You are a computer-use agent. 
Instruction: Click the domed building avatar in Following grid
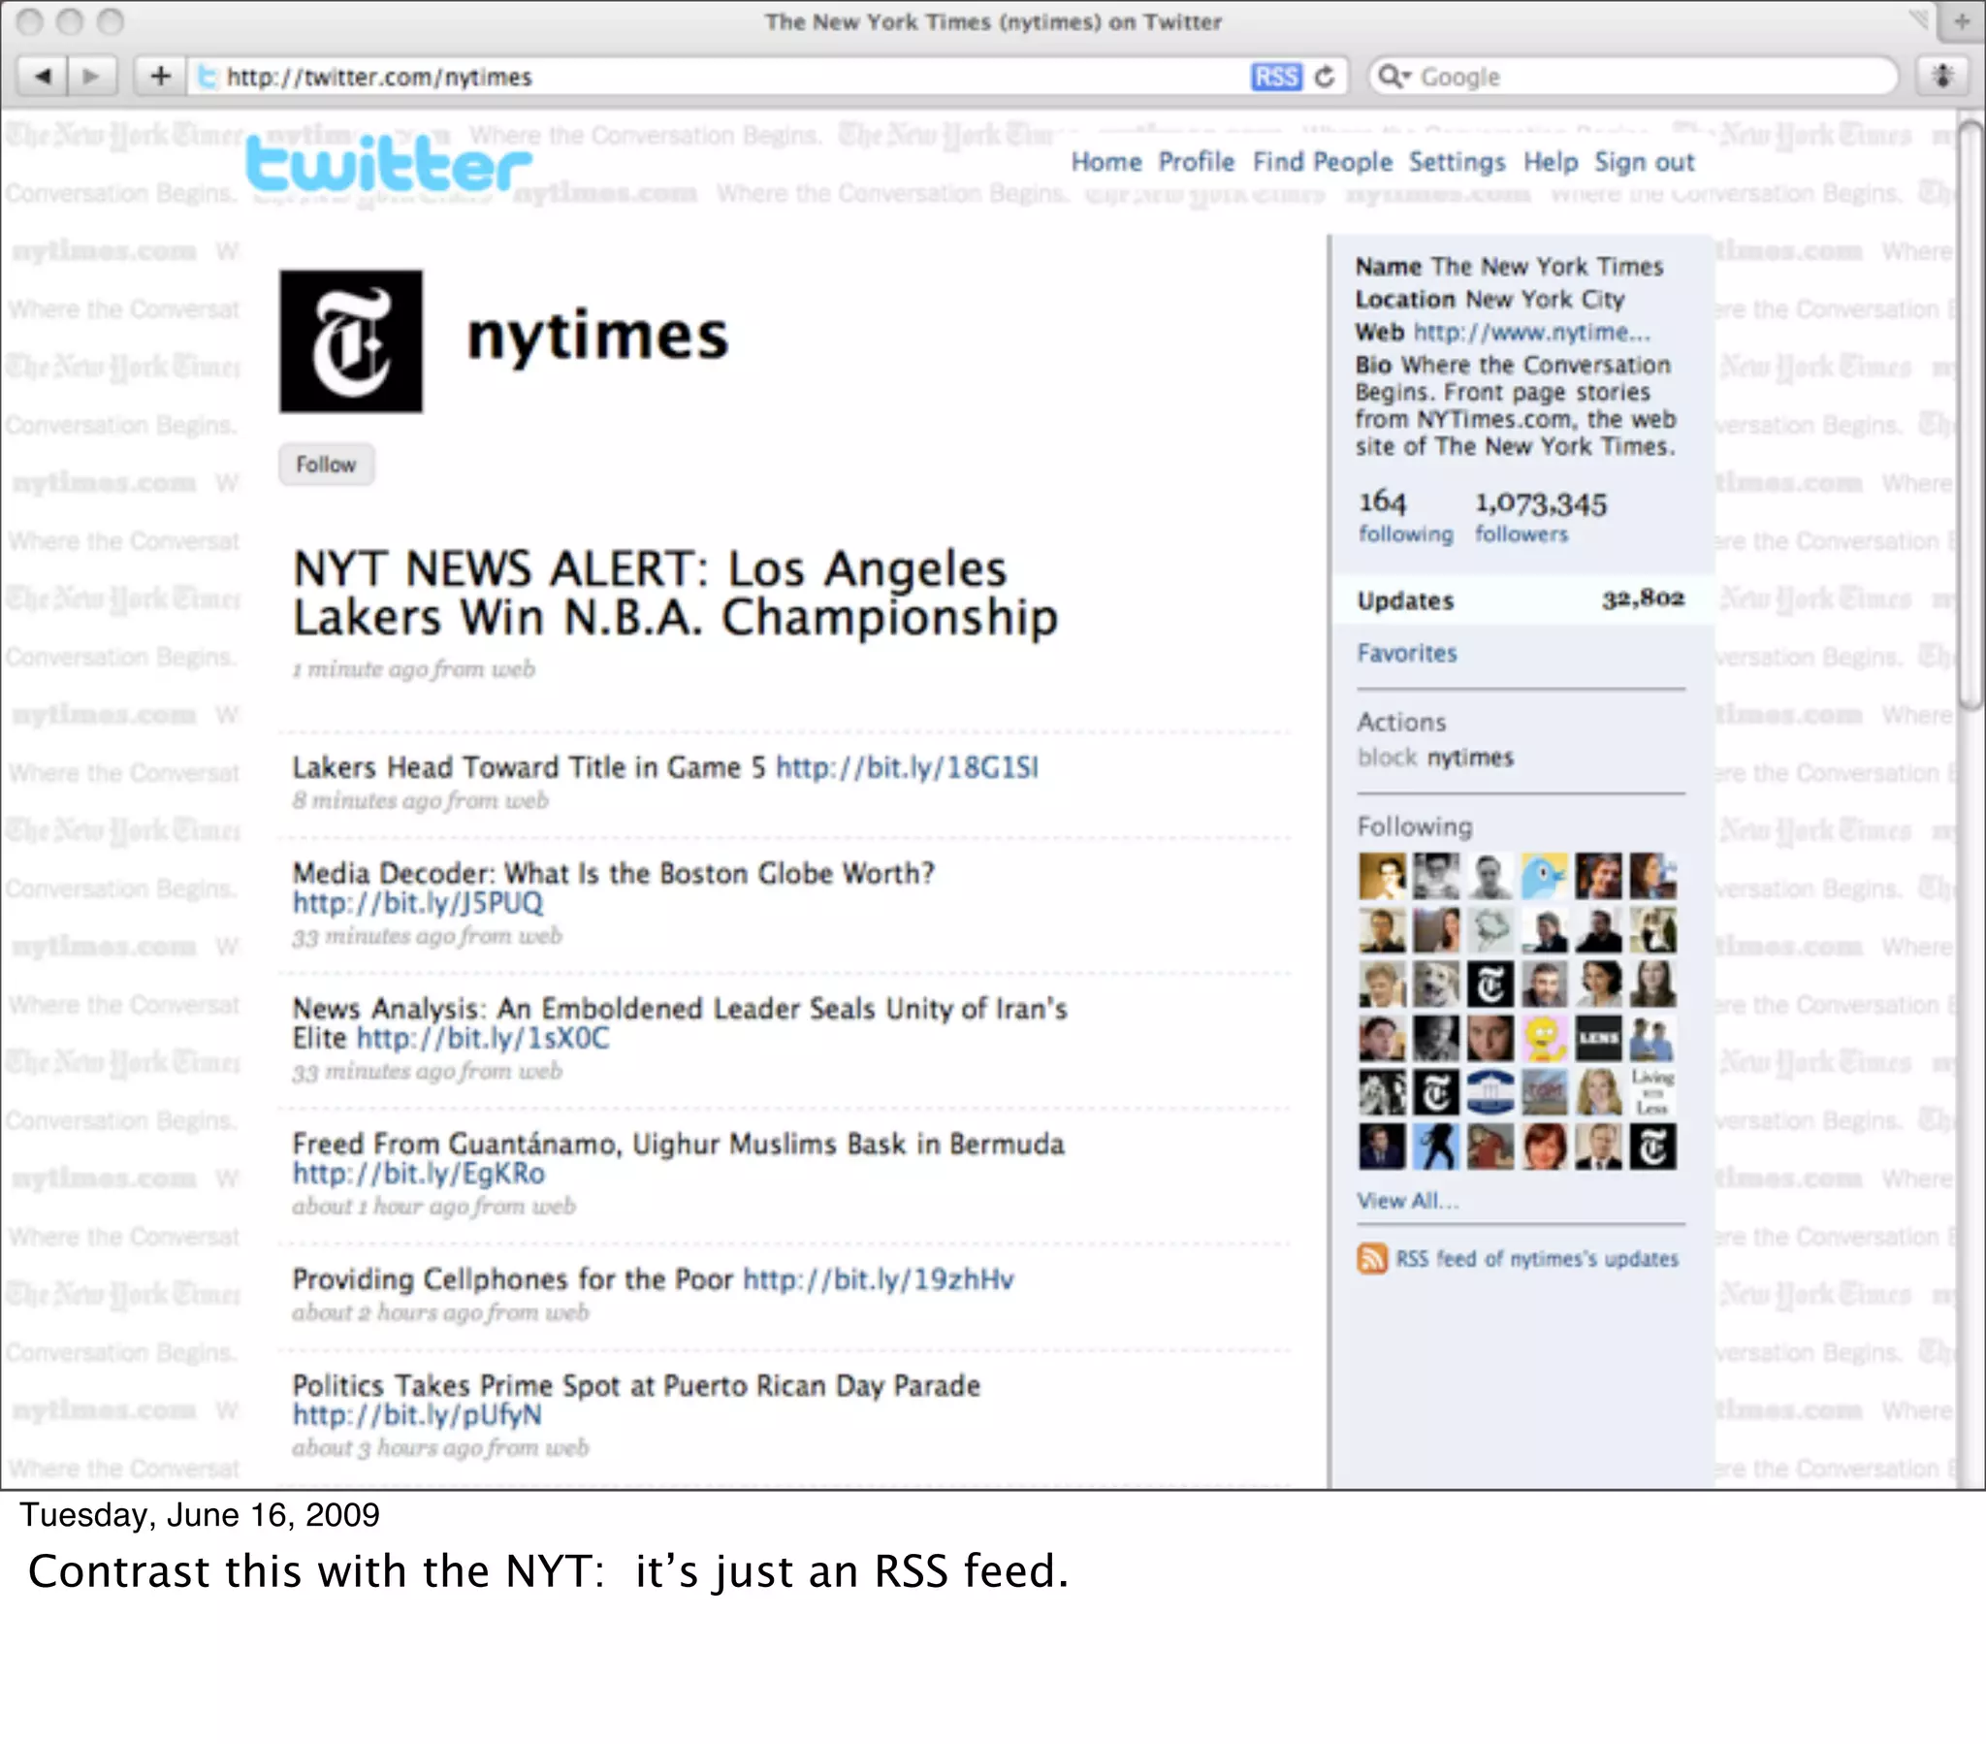(x=1490, y=1093)
